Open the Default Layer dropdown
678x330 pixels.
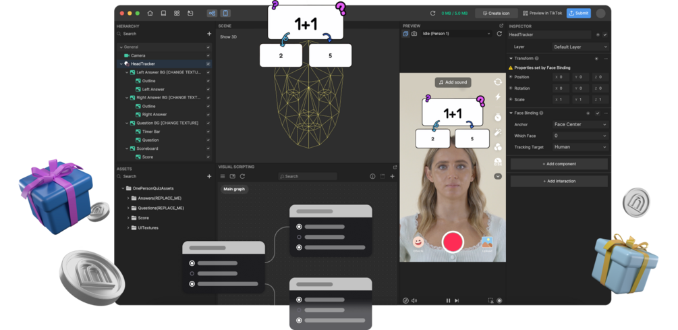(x=580, y=47)
